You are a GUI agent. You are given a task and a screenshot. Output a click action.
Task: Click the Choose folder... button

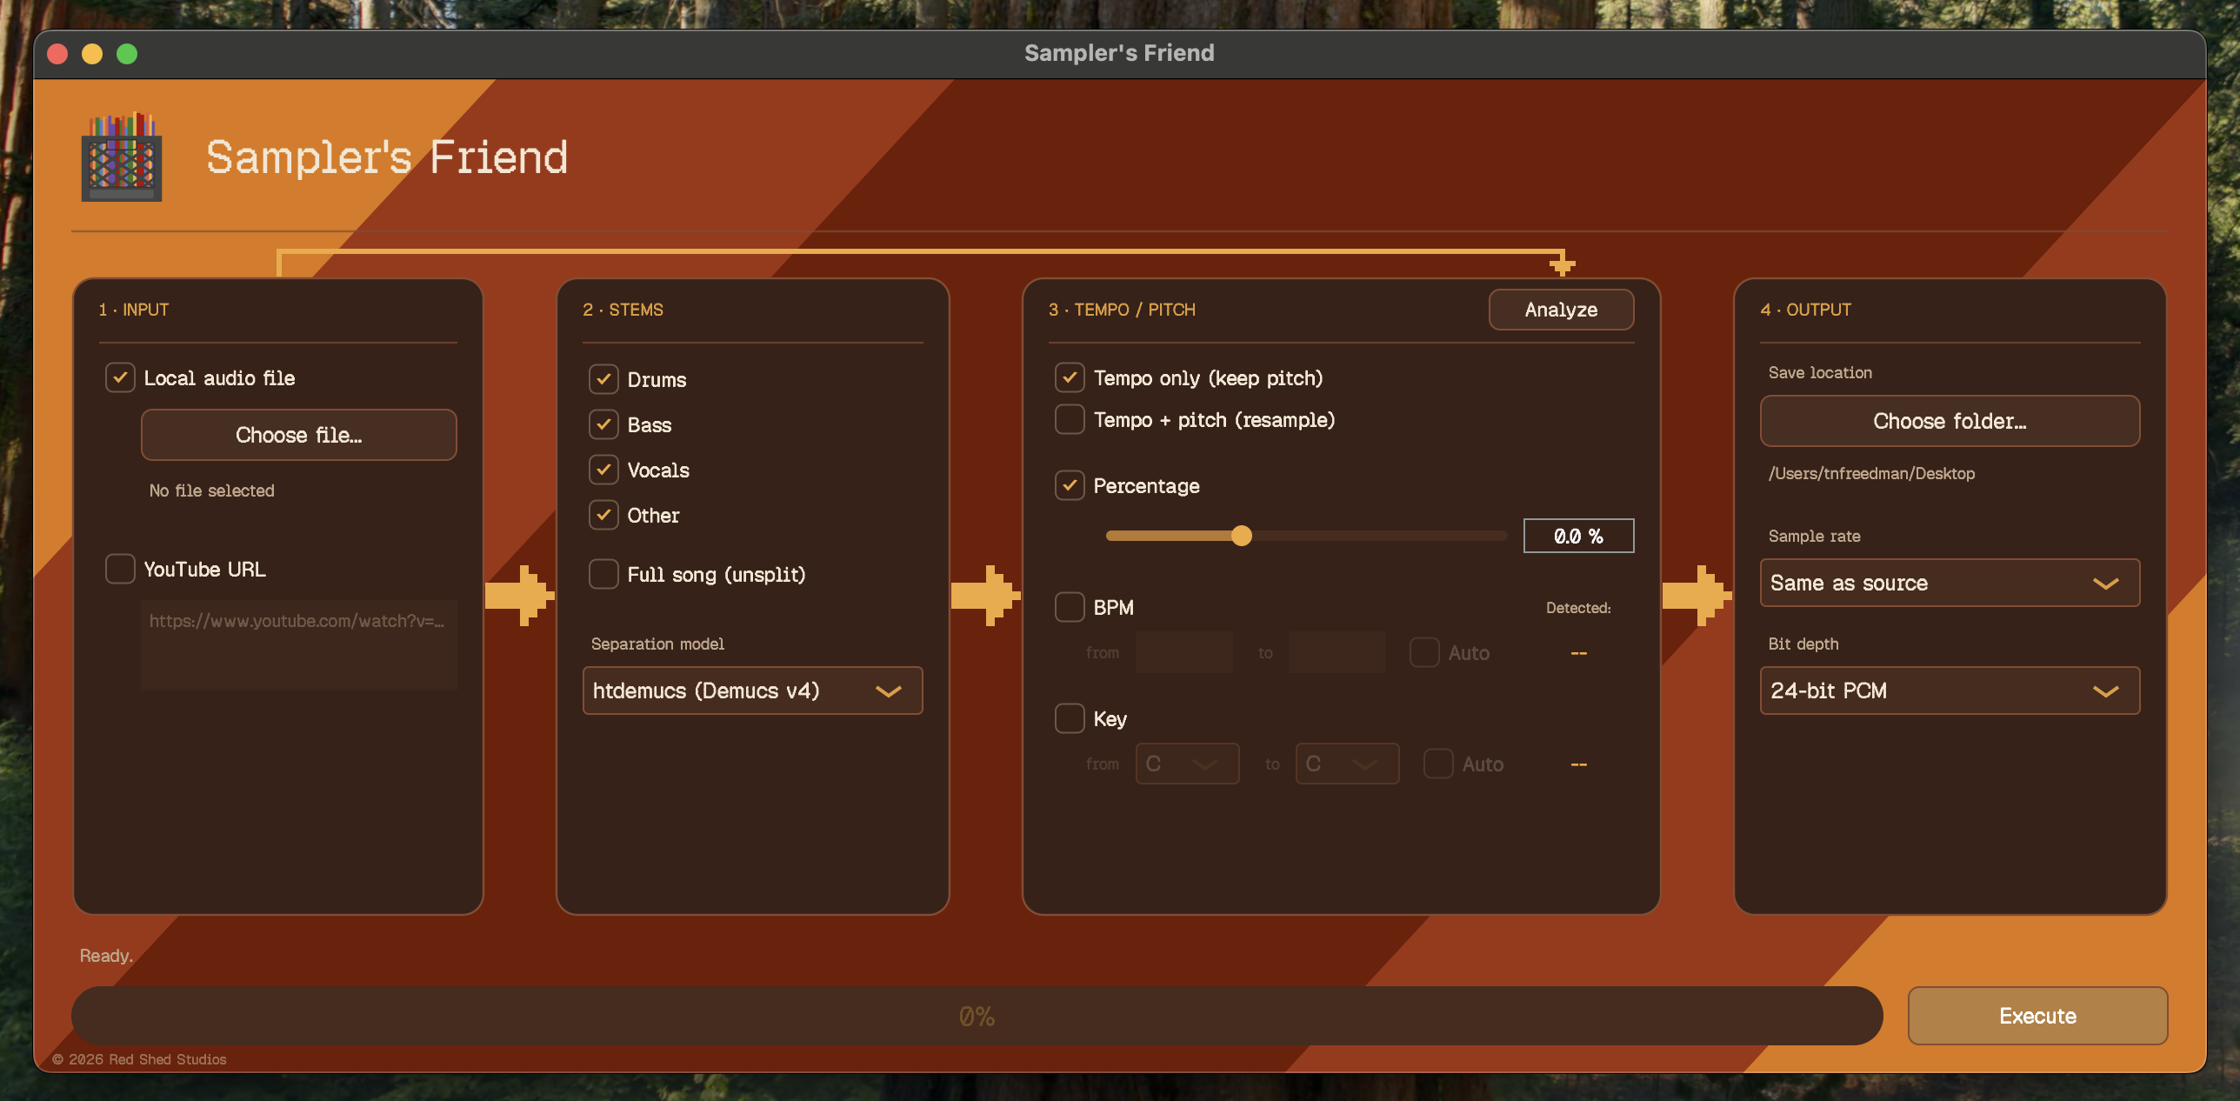1950,421
